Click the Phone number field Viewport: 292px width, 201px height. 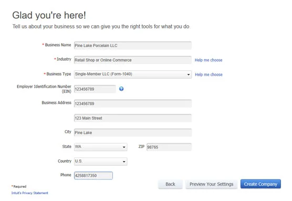click(93, 175)
